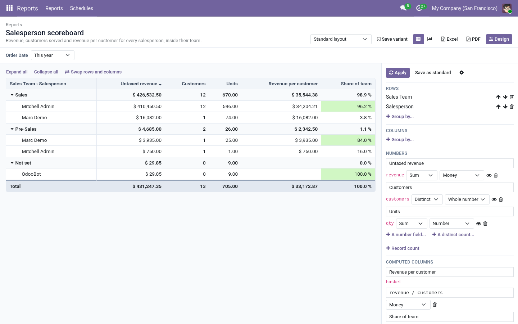Screen dimensions: 518x324
Task: Toggle visibility of the customers number
Action: (x=494, y=199)
